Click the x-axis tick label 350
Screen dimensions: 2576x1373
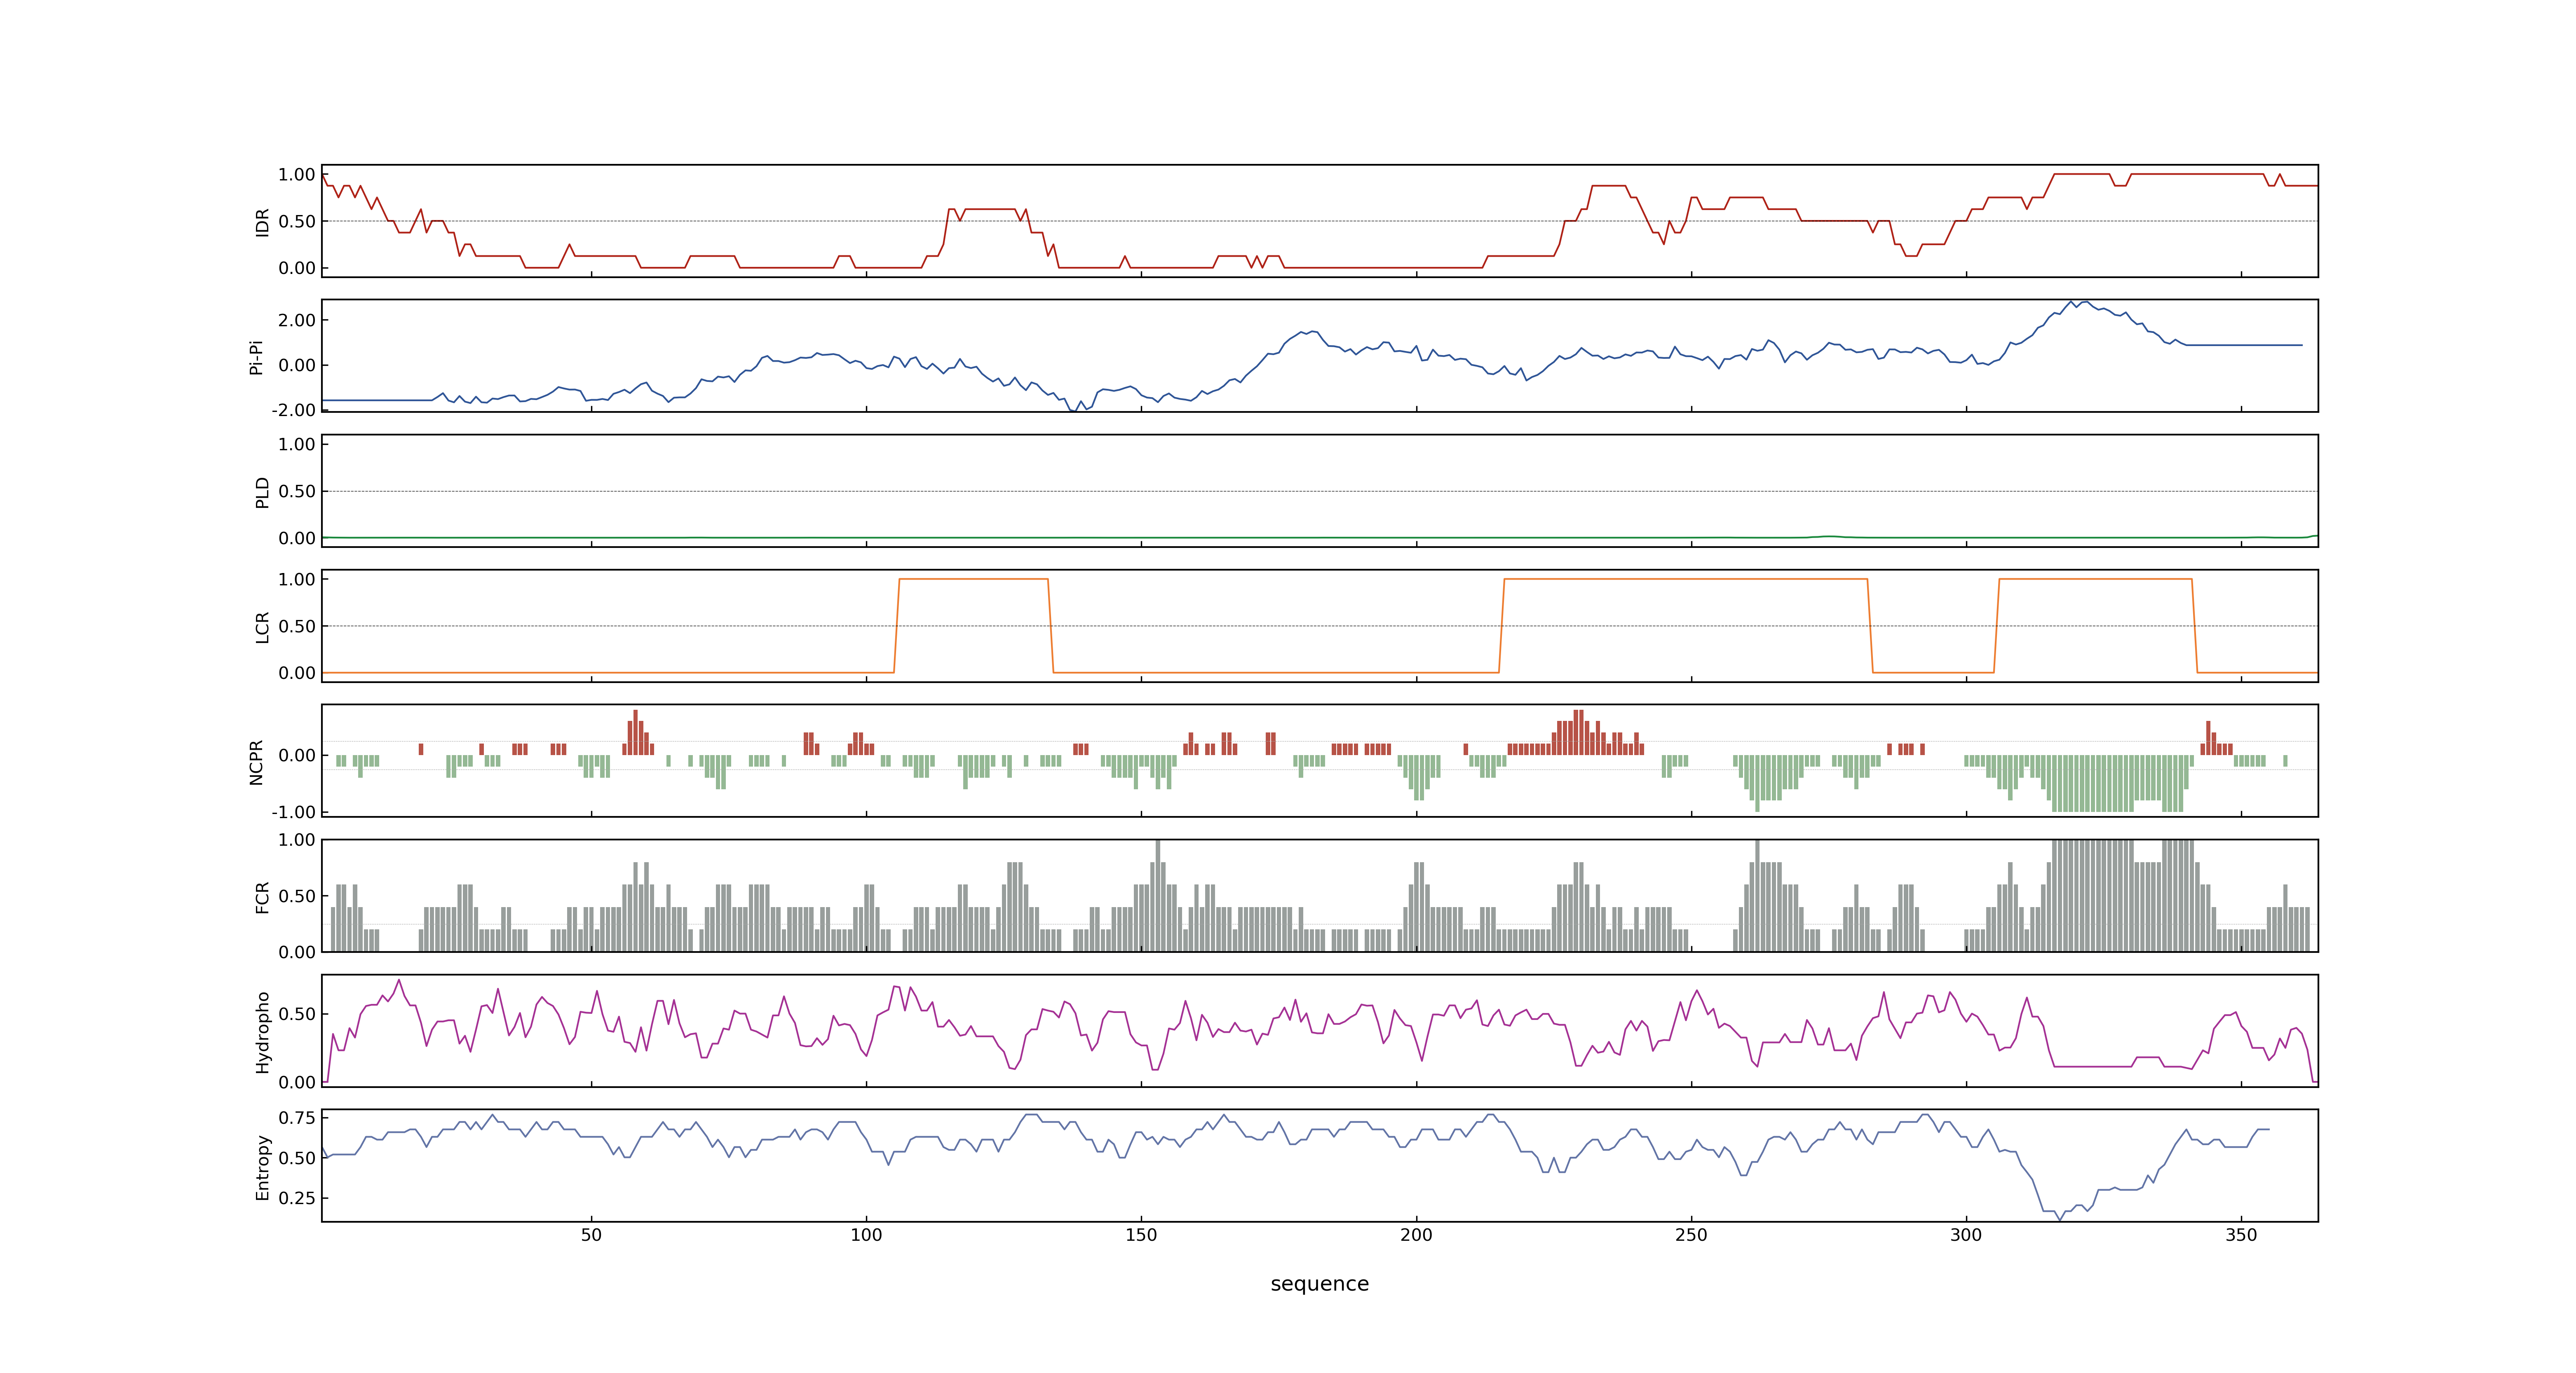pos(2241,1235)
